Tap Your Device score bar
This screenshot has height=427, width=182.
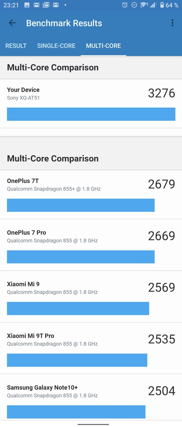click(91, 114)
